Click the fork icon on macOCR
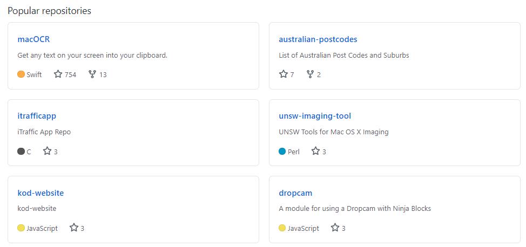 click(92, 74)
